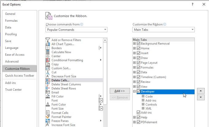This screenshot has height=127, width=209.
Task: Click the Increase Font Size icon
Action: click(x=48, y=125)
